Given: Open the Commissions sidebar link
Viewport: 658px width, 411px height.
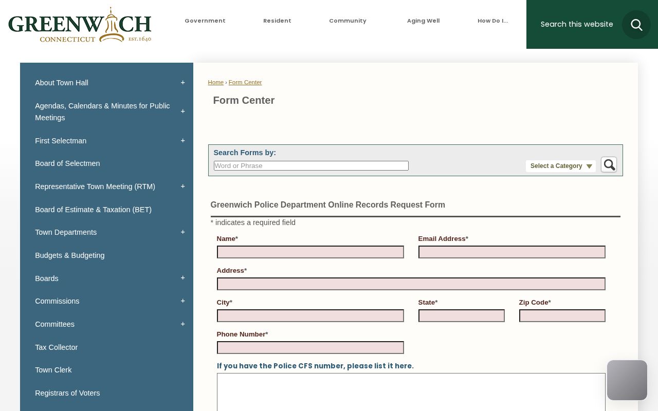Looking at the screenshot, I should coord(57,301).
